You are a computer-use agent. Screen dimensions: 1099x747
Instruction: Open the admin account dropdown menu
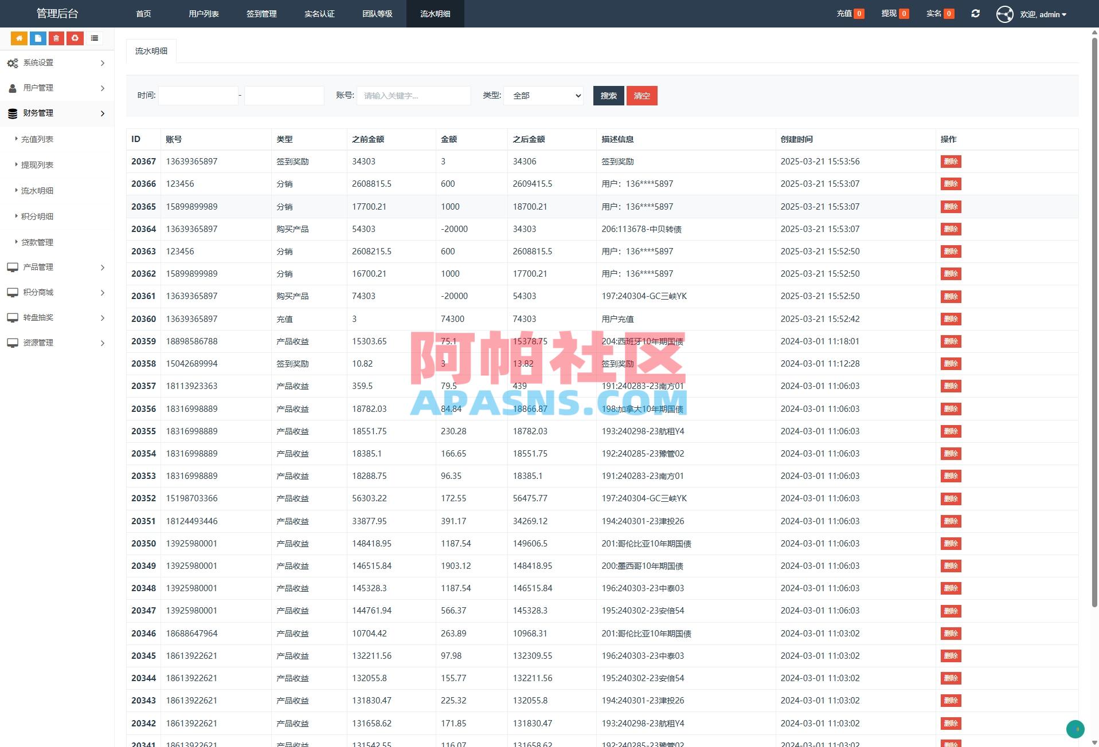point(1042,14)
